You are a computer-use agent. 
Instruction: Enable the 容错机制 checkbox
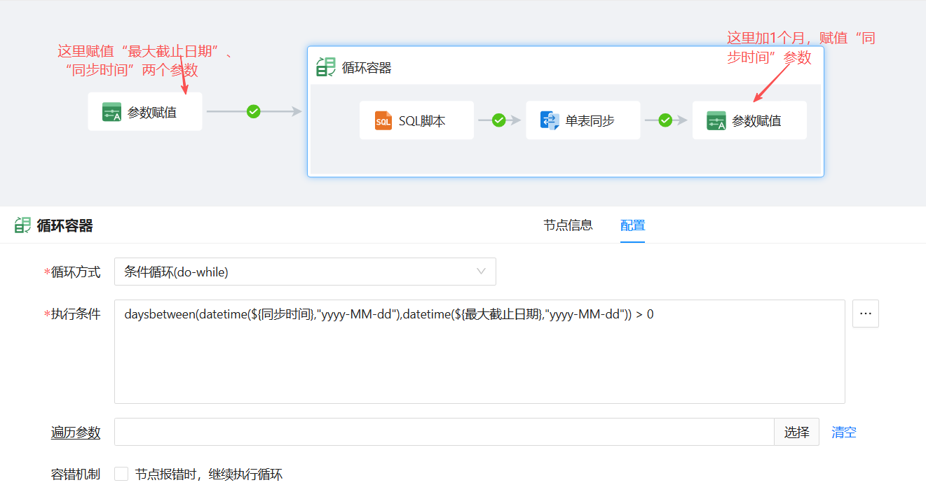tap(121, 475)
